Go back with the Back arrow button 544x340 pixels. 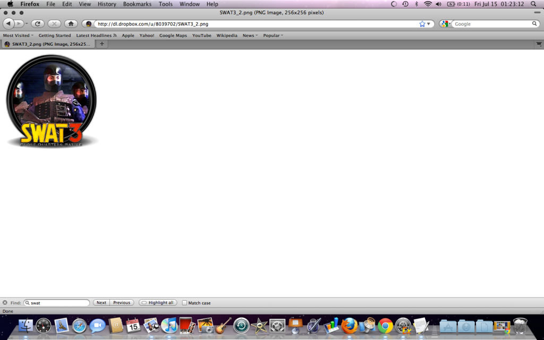pos(8,23)
